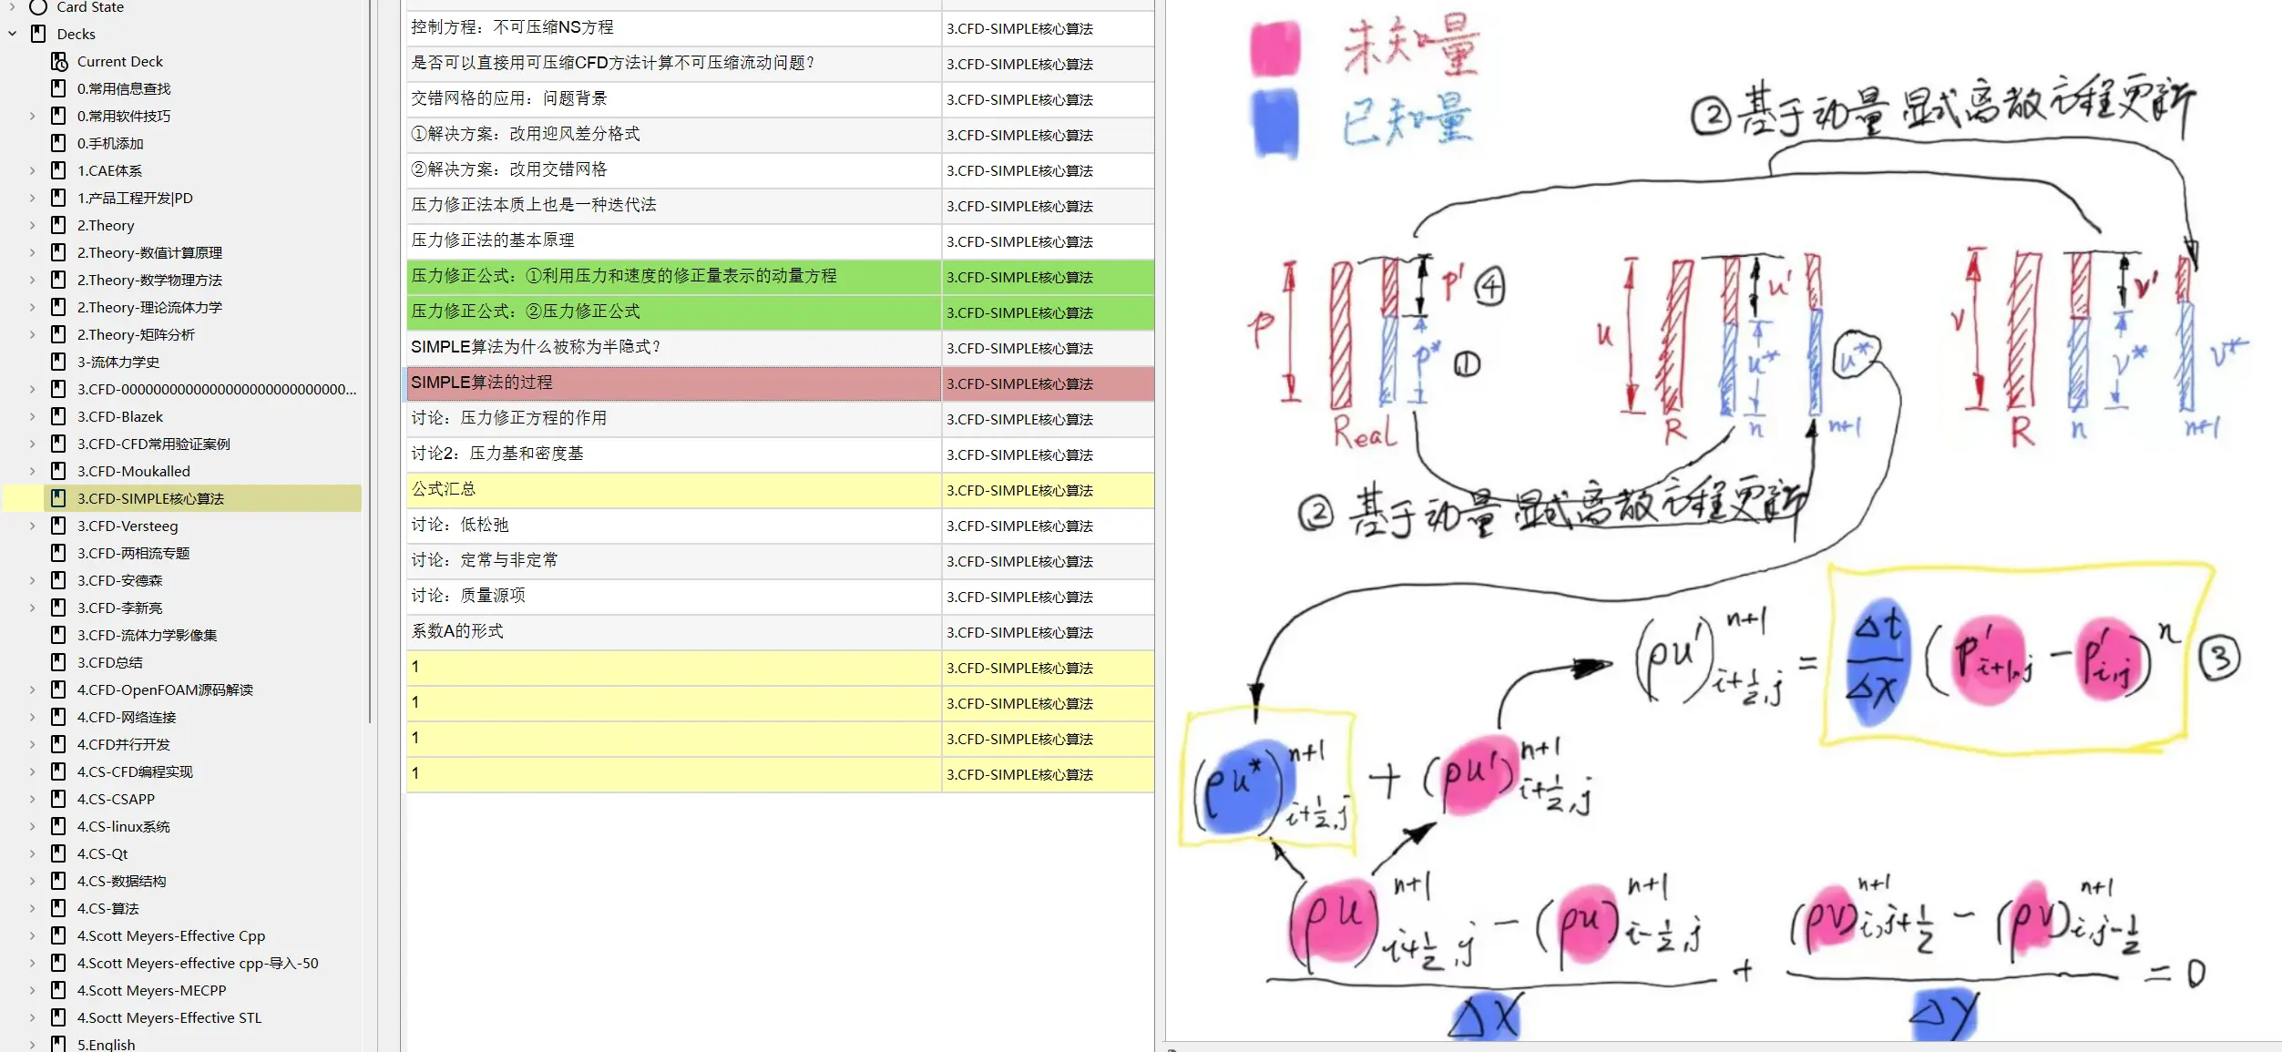
Task: Click the deck icon beside 2.Theory
Action: point(58,225)
